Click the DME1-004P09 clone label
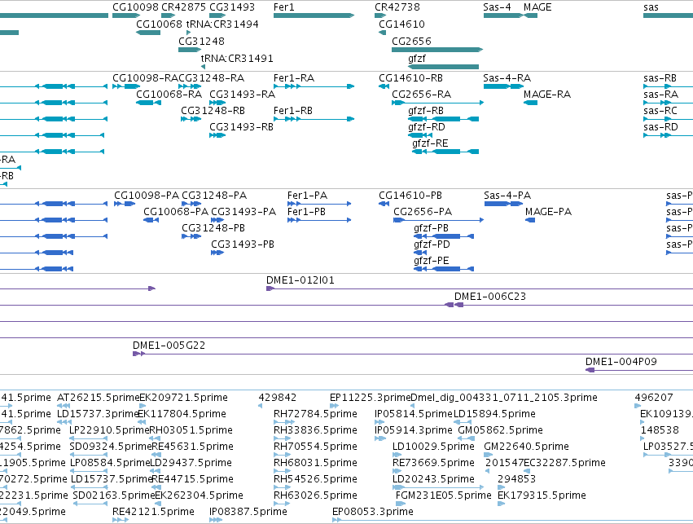The height and width of the screenshot is (524, 693). click(x=621, y=362)
